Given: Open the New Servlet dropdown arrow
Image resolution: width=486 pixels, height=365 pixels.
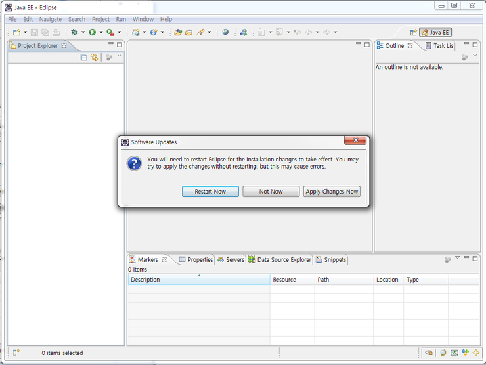Looking at the screenshot, I should [x=162, y=32].
